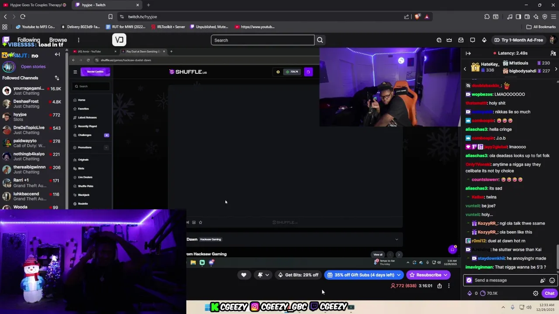Click the heart follow icon below the stream

coord(244,275)
